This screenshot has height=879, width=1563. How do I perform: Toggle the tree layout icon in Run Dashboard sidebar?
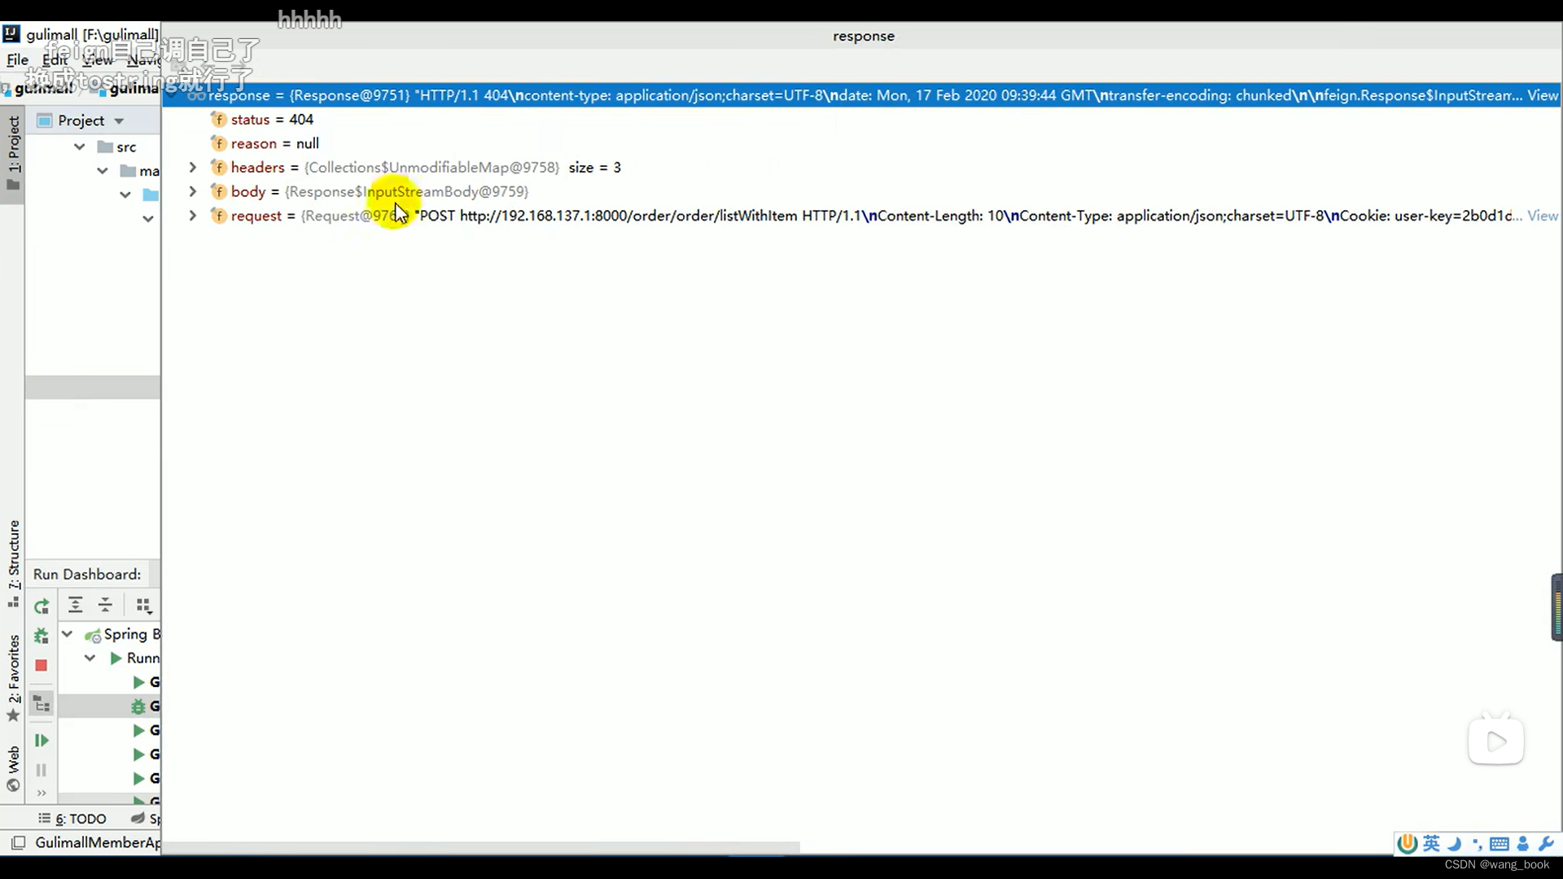click(x=42, y=704)
